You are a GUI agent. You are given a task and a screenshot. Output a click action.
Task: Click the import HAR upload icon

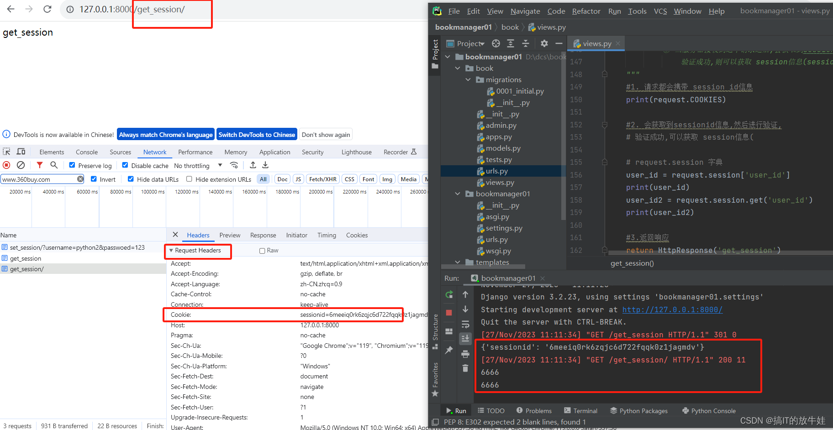pos(253,165)
